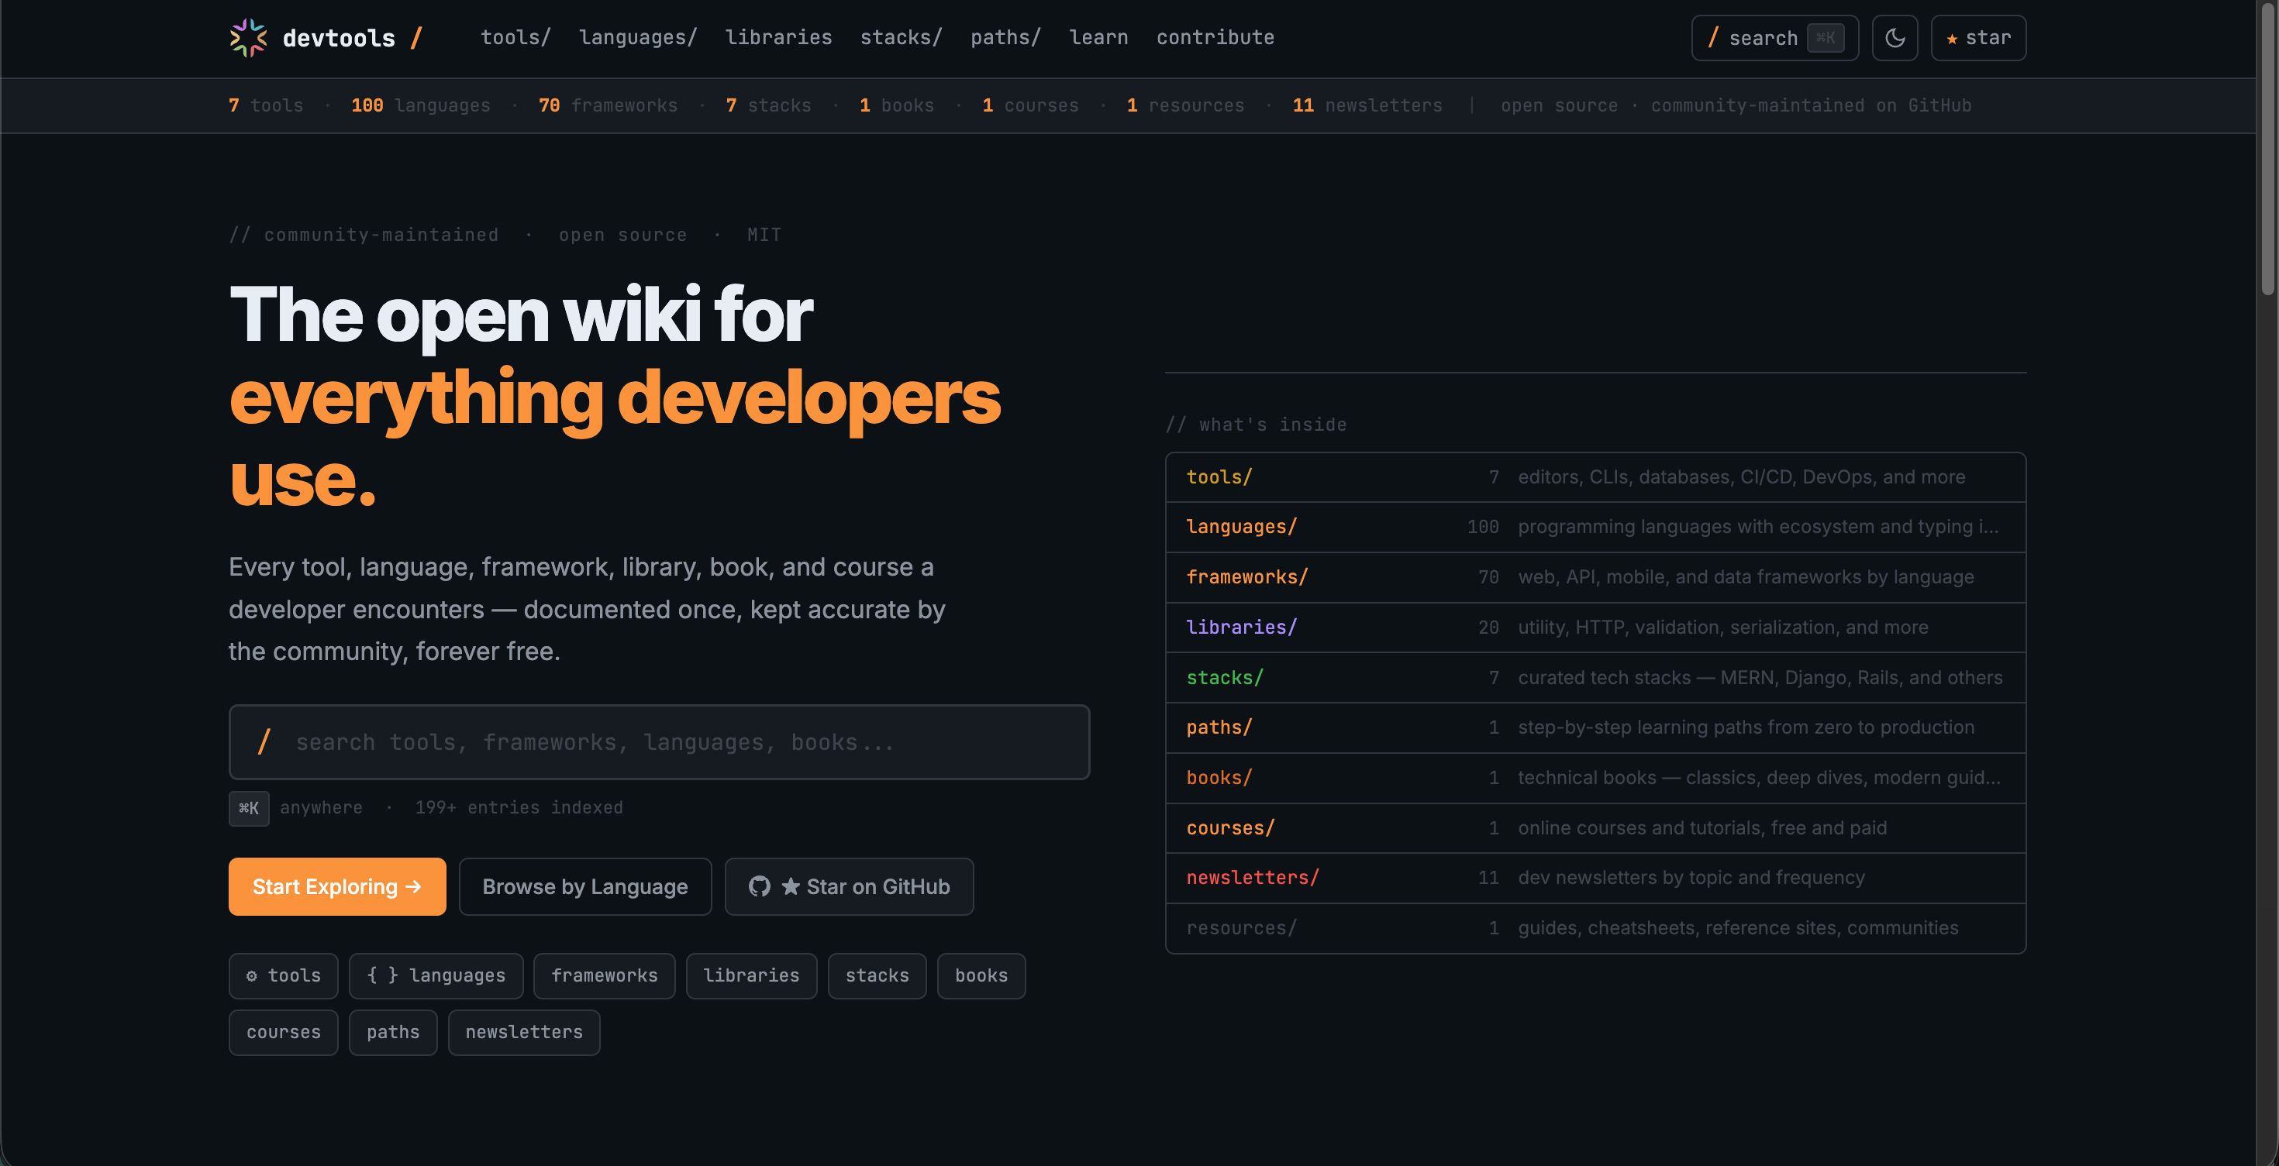Click Browse by Language button
Viewport: 2279px width, 1166px height.
[584, 886]
